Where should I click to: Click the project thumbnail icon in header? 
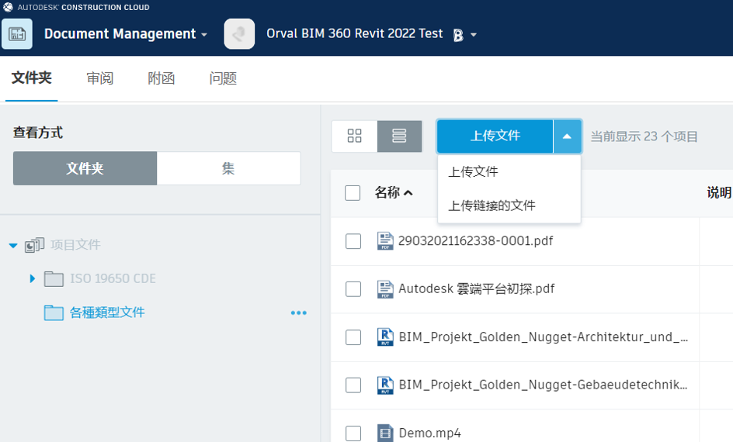[239, 34]
